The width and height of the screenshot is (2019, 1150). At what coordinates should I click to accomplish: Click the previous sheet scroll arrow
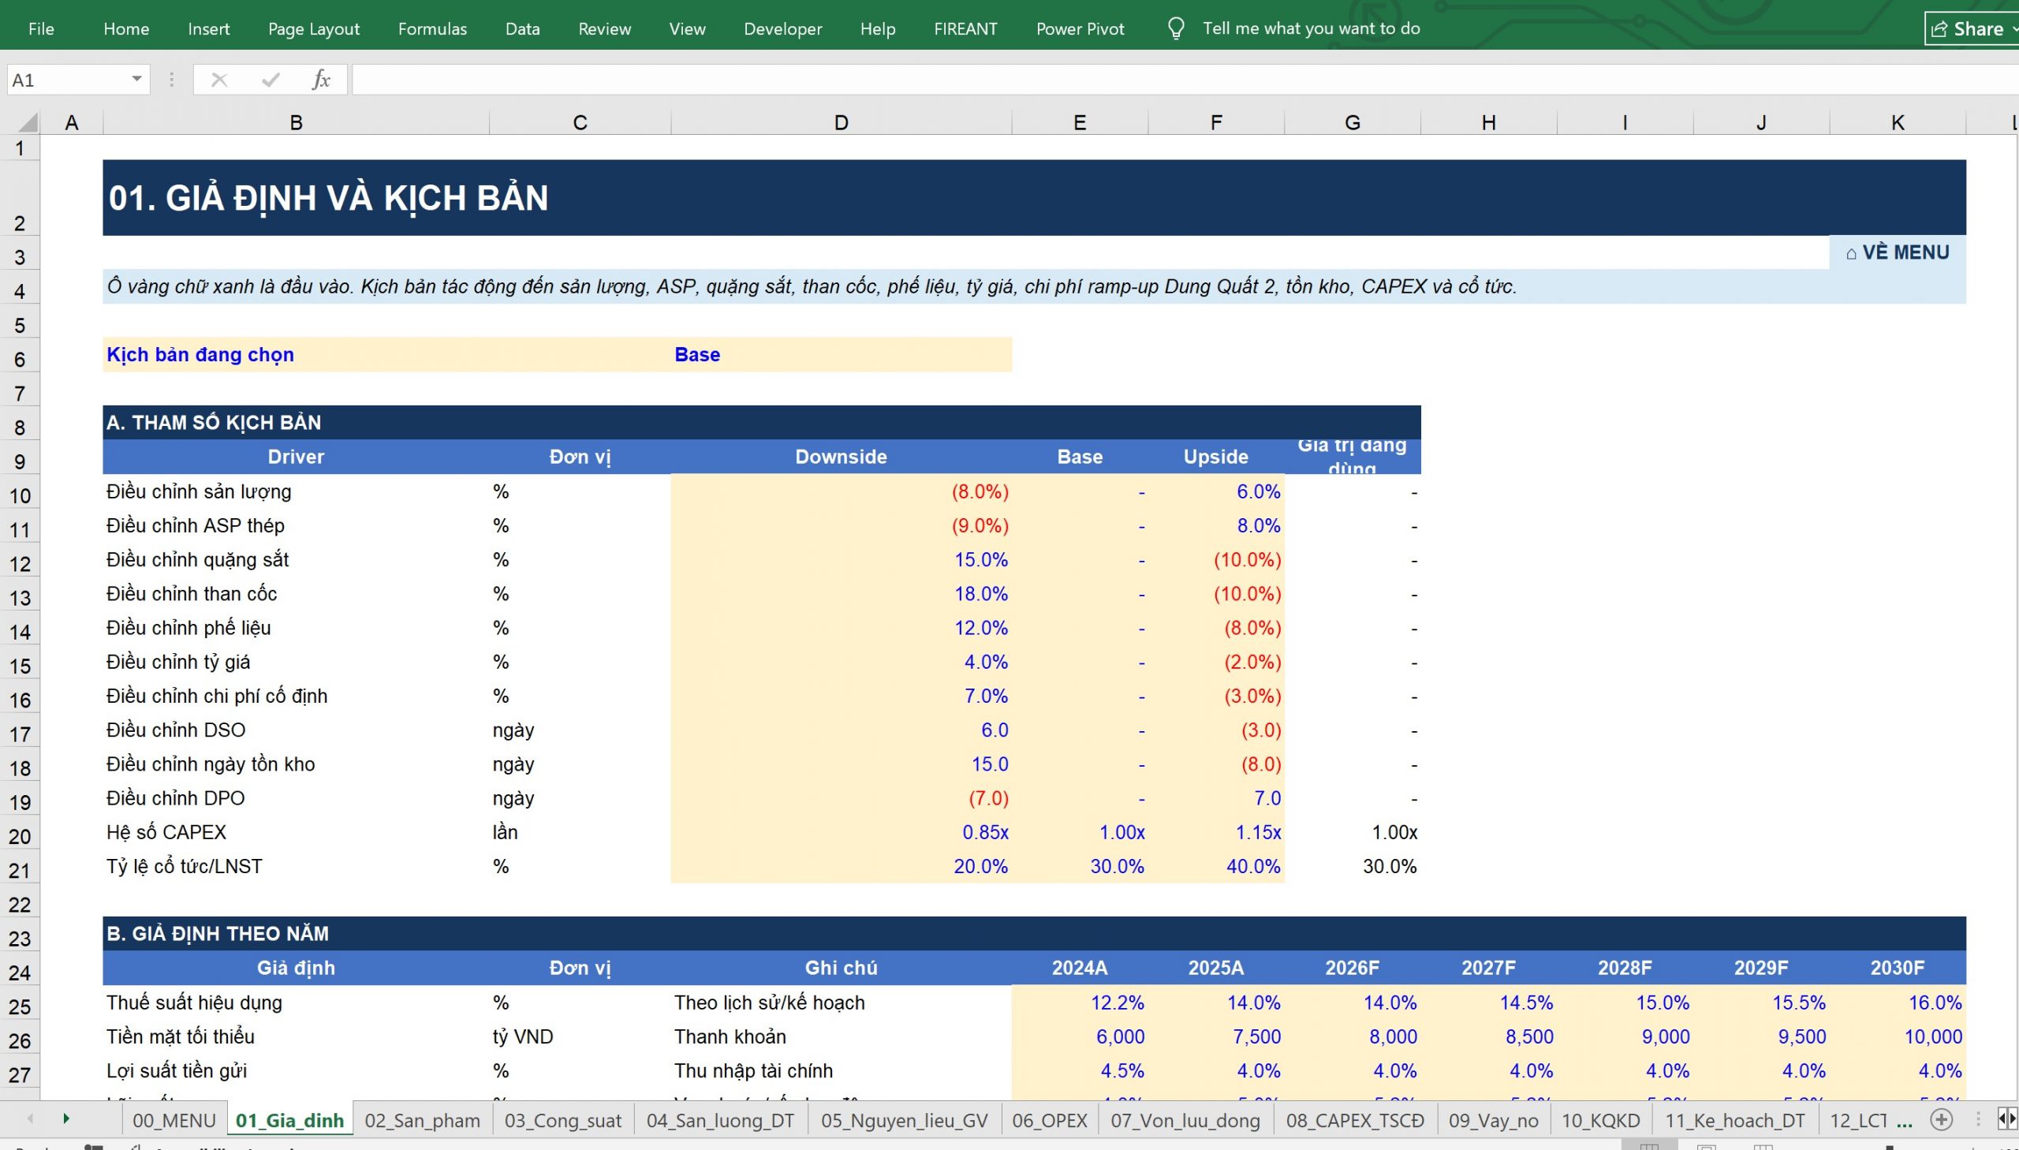click(x=31, y=1118)
